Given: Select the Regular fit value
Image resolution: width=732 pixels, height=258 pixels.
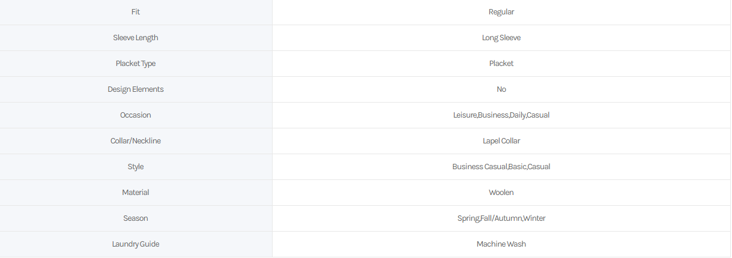Looking at the screenshot, I should (501, 12).
